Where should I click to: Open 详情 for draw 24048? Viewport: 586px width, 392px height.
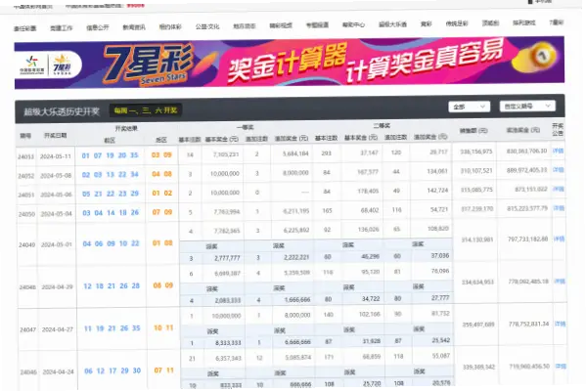click(x=560, y=282)
